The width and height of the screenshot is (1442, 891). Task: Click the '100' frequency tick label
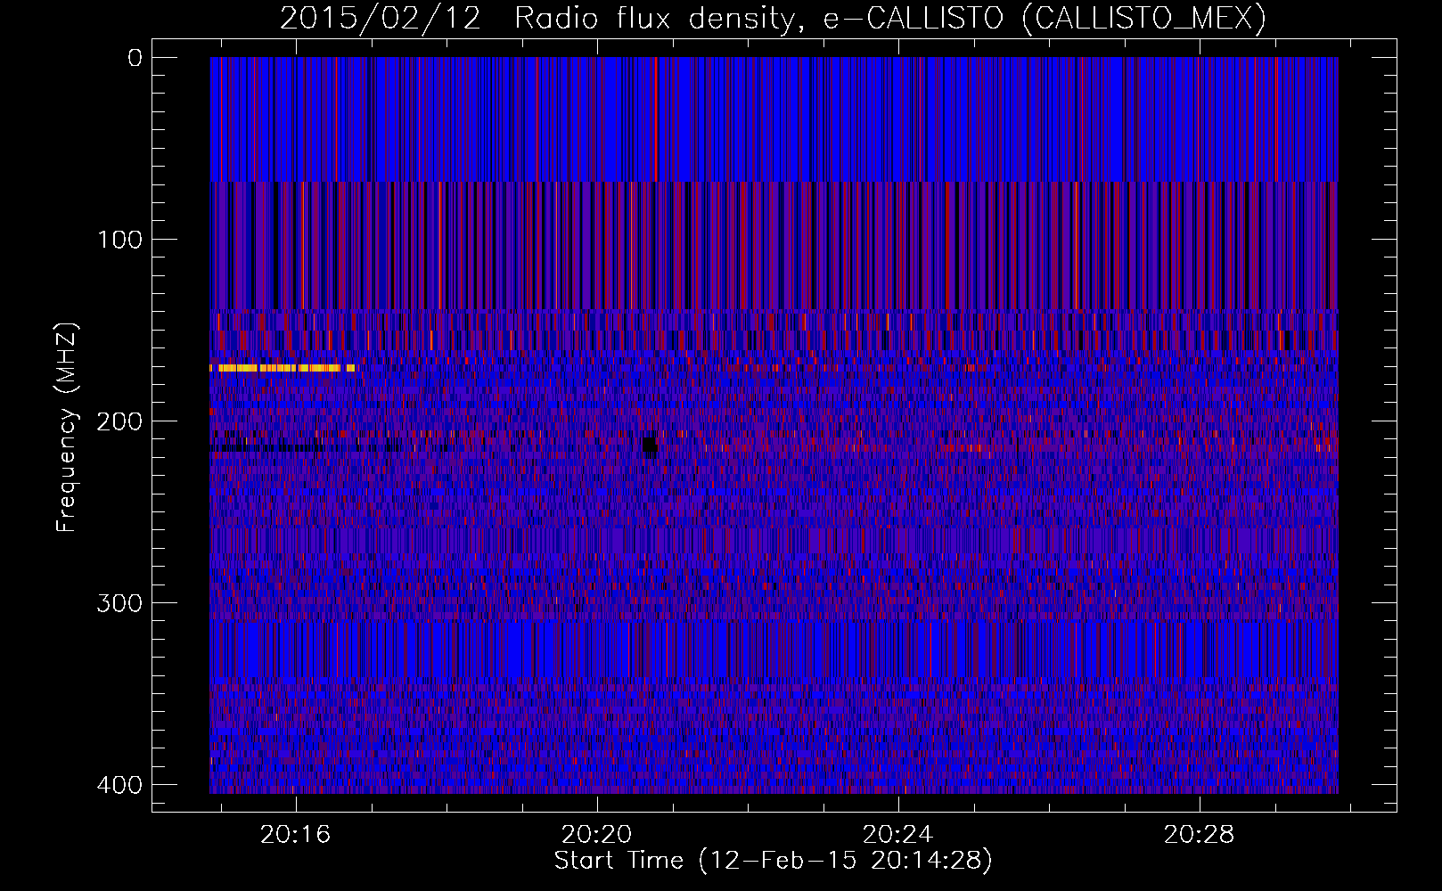[x=119, y=240]
